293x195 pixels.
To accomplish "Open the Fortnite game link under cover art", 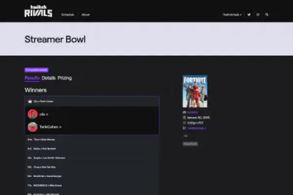I will pyautogui.click(x=193, y=112).
